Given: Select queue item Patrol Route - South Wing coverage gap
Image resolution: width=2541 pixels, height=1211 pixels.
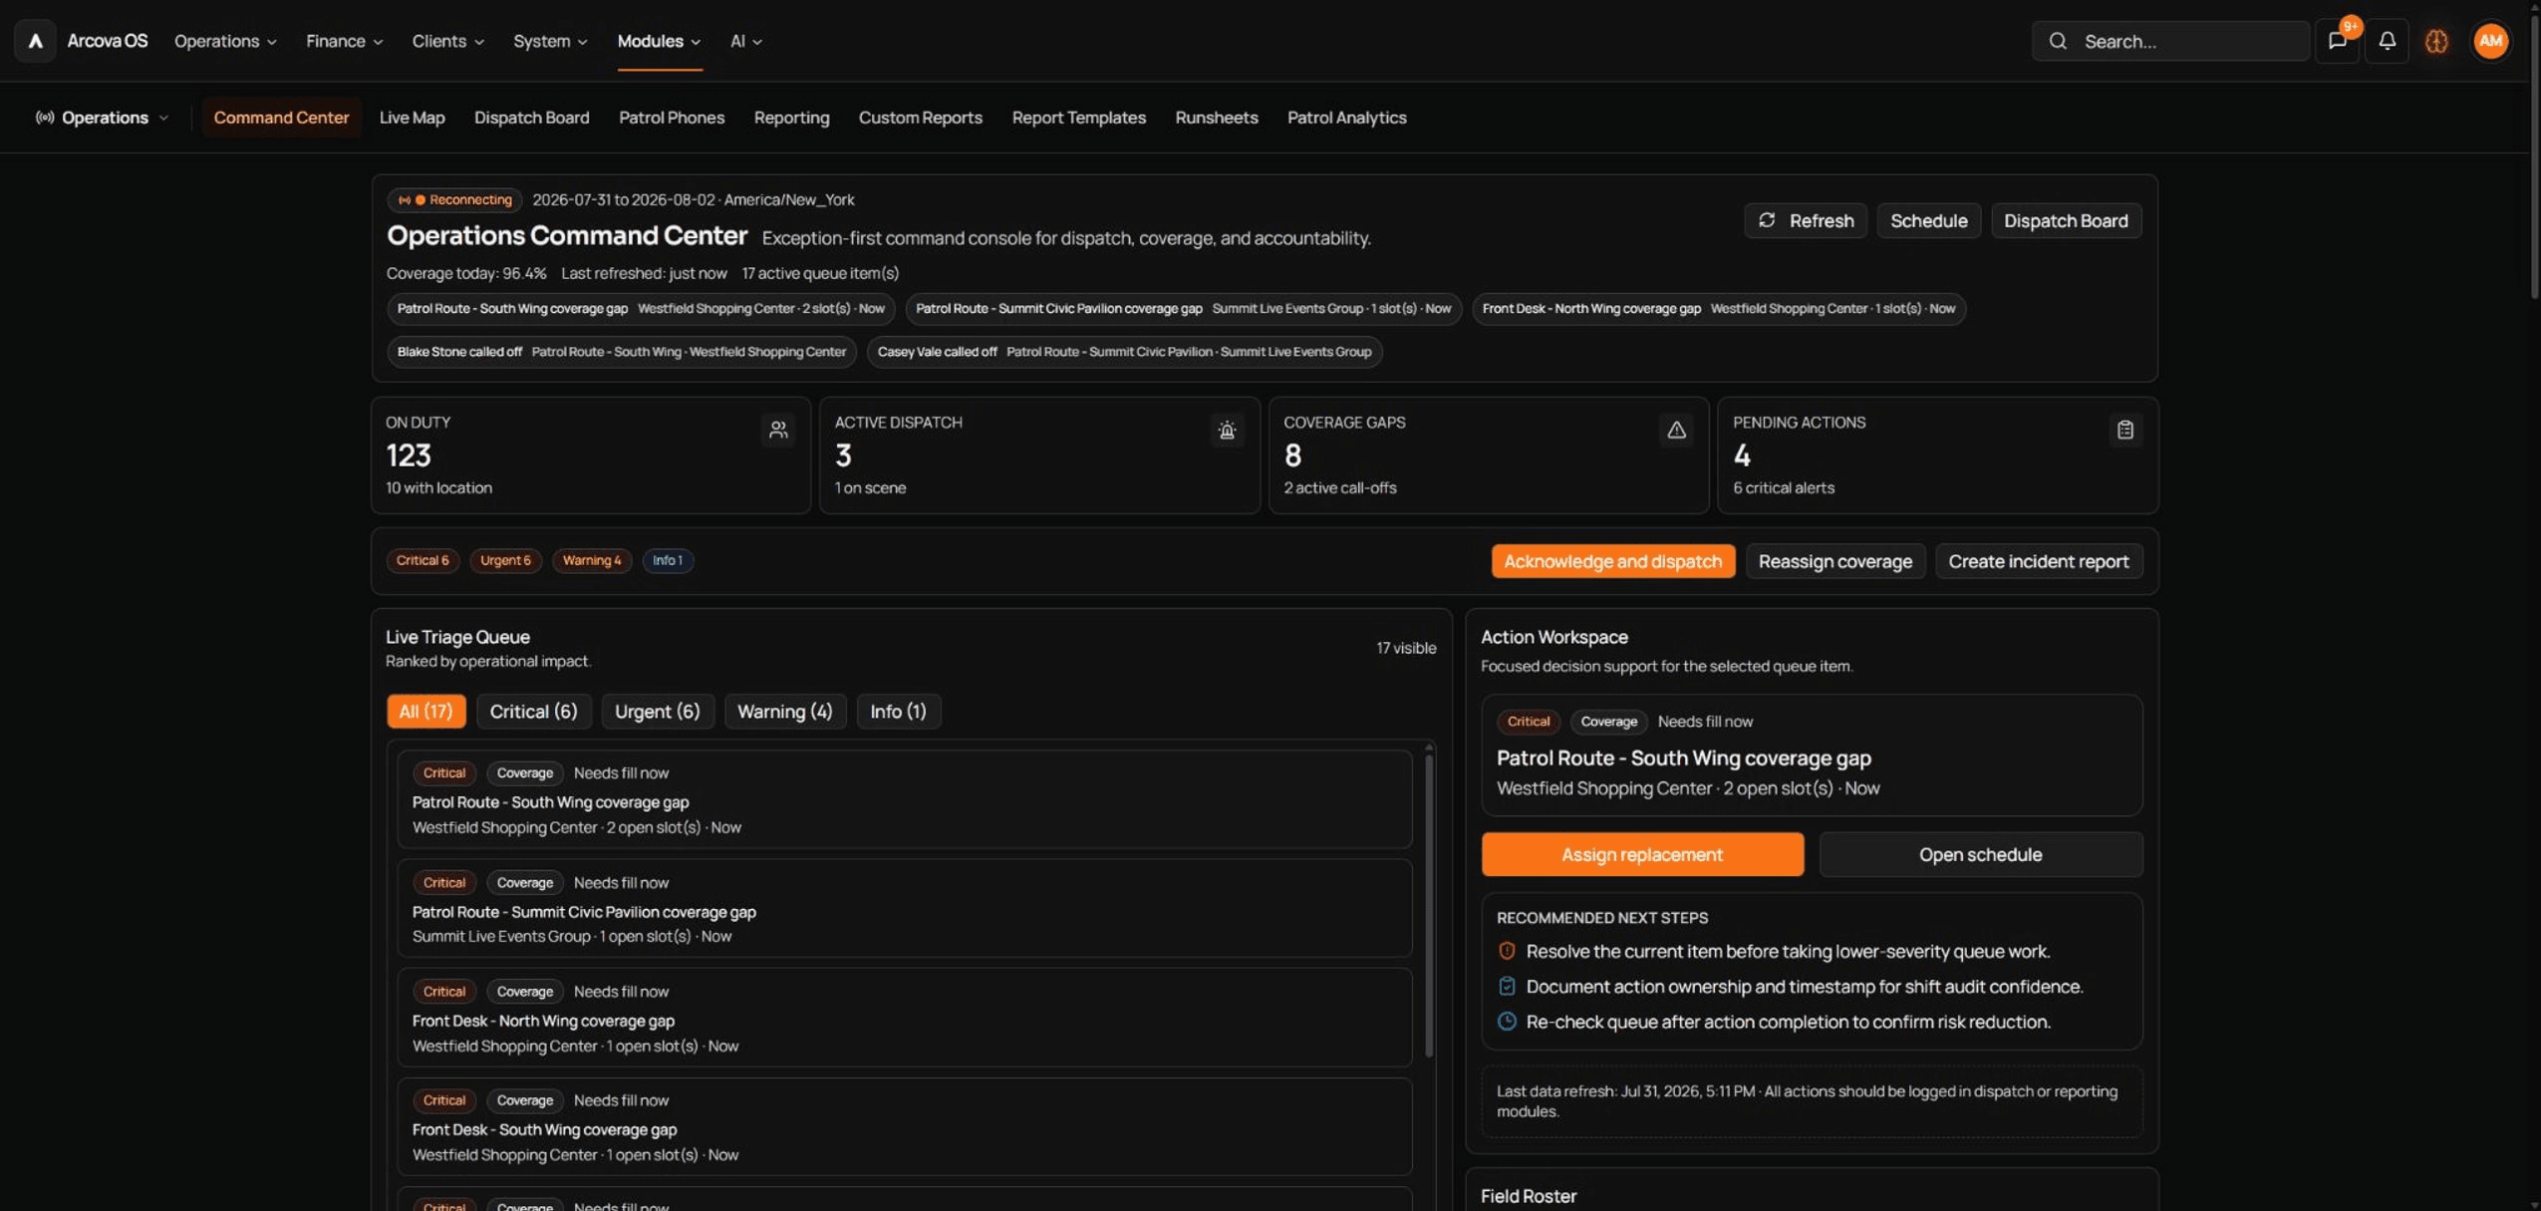Looking at the screenshot, I should click(x=904, y=799).
